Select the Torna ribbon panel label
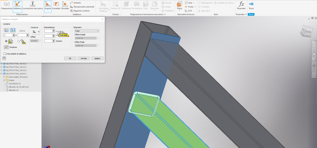 [x=251, y=14]
